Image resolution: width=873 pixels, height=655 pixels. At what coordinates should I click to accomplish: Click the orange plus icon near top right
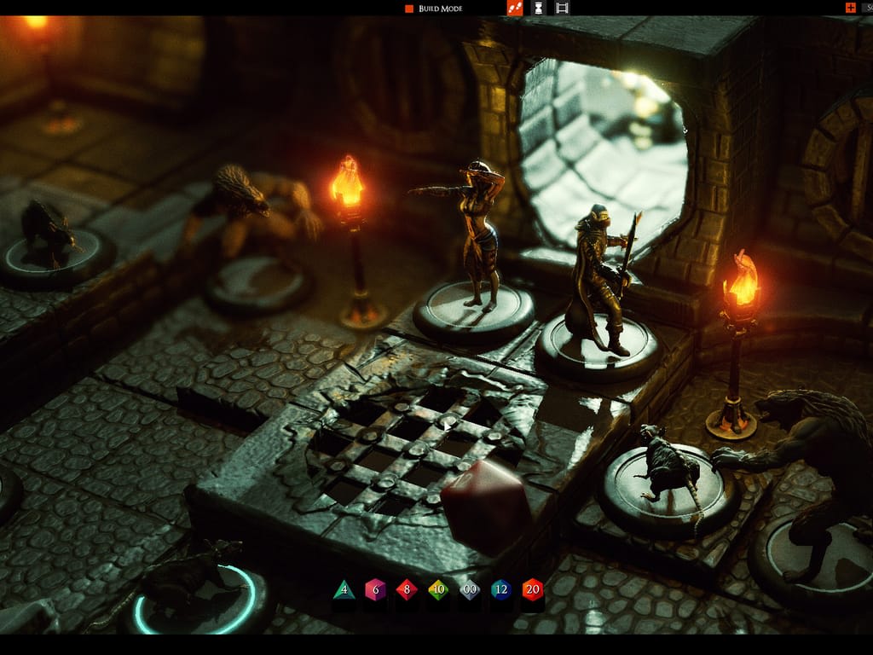[851, 8]
